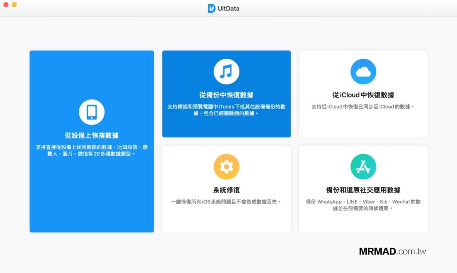
Task: Click the 從設備上恢複數據 title text
Action: pyautogui.click(x=91, y=136)
